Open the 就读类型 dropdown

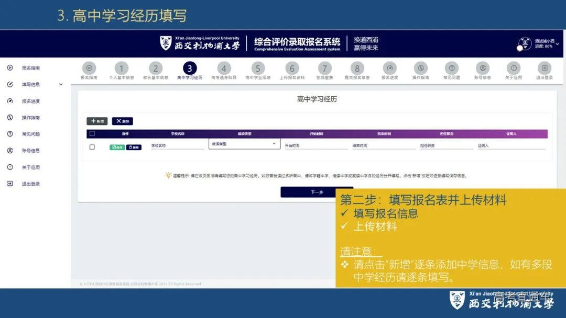[x=244, y=143]
